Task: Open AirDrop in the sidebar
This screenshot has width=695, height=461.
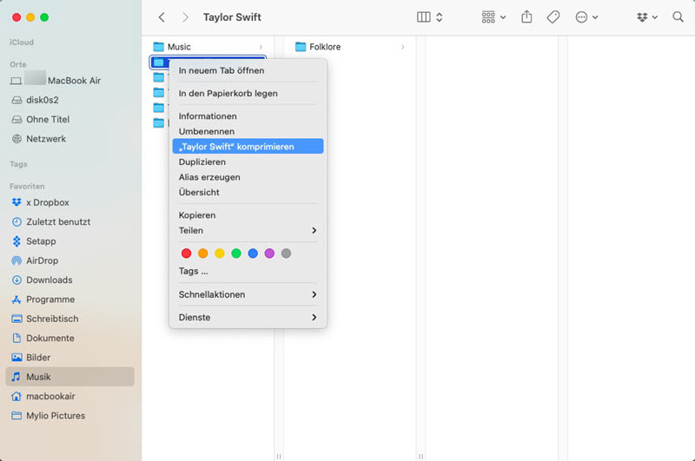Action: click(x=69, y=260)
